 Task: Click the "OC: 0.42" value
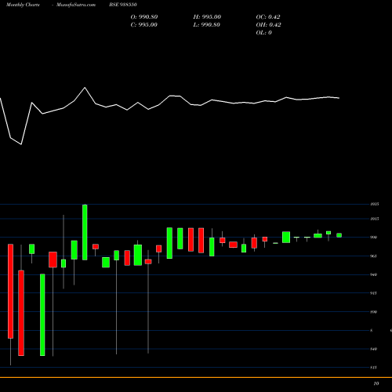pos(268,17)
